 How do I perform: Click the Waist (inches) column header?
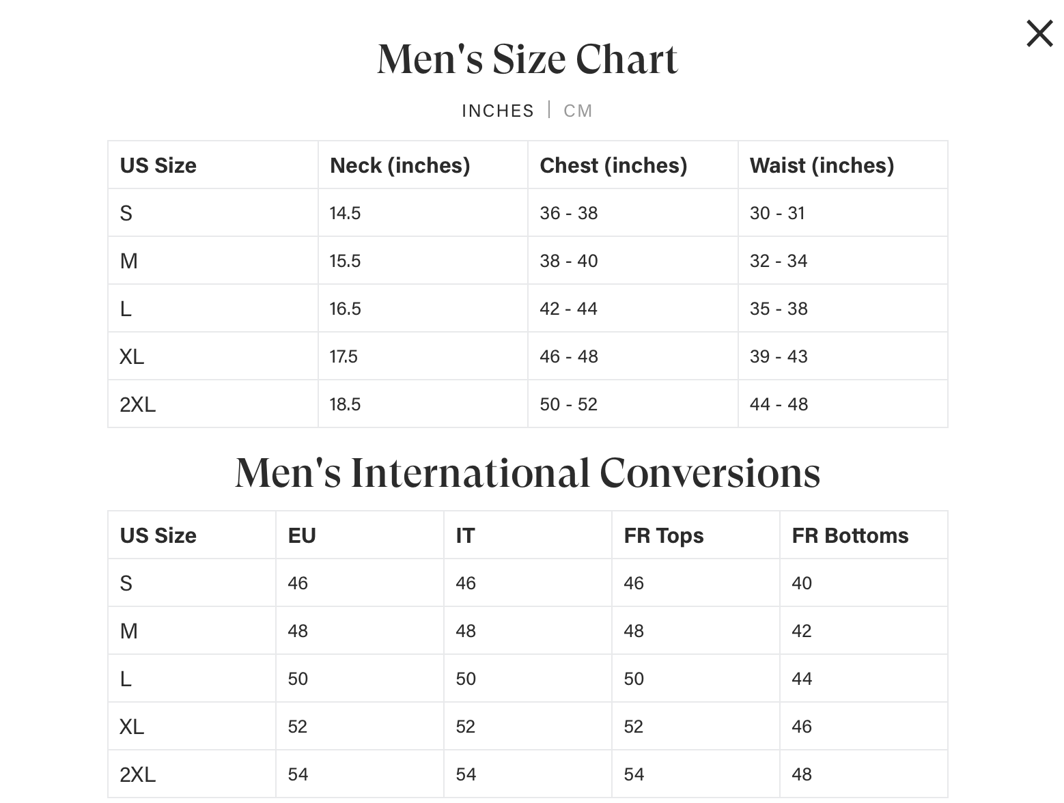point(821,165)
